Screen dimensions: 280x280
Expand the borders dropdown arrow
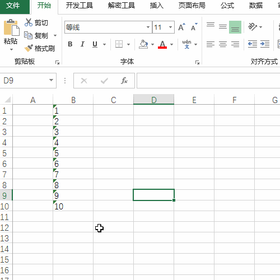128,44
